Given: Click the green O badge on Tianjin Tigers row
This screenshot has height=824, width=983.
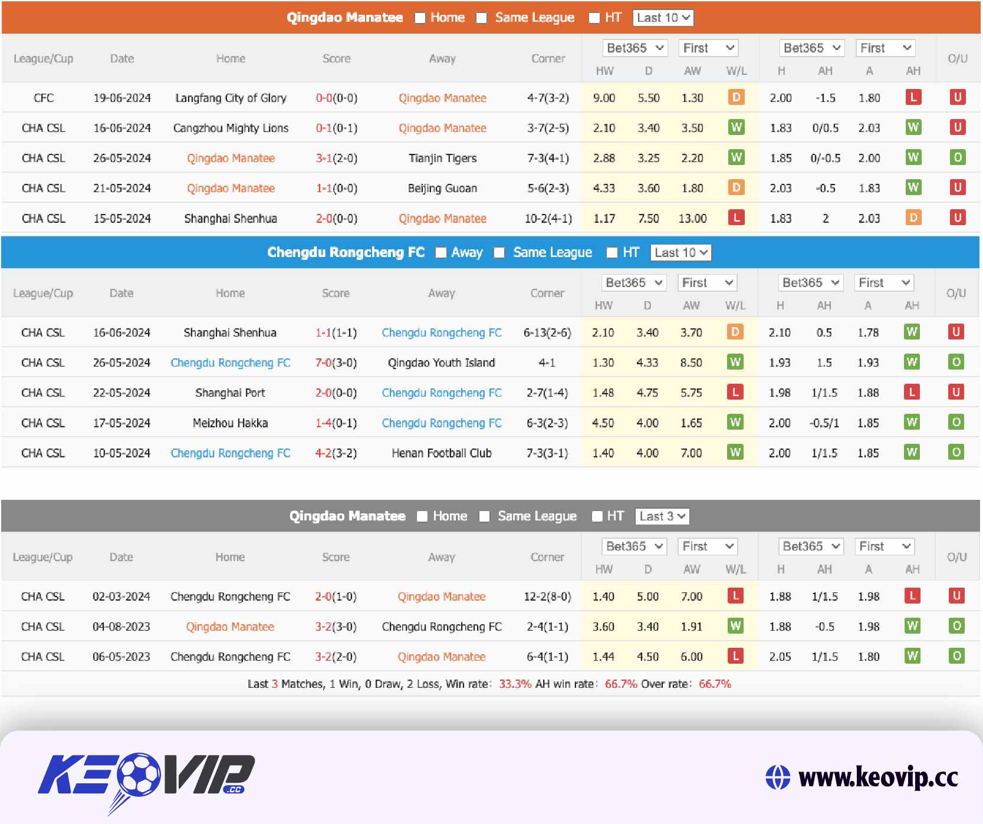Looking at the screenshot, I should point(956,157).
